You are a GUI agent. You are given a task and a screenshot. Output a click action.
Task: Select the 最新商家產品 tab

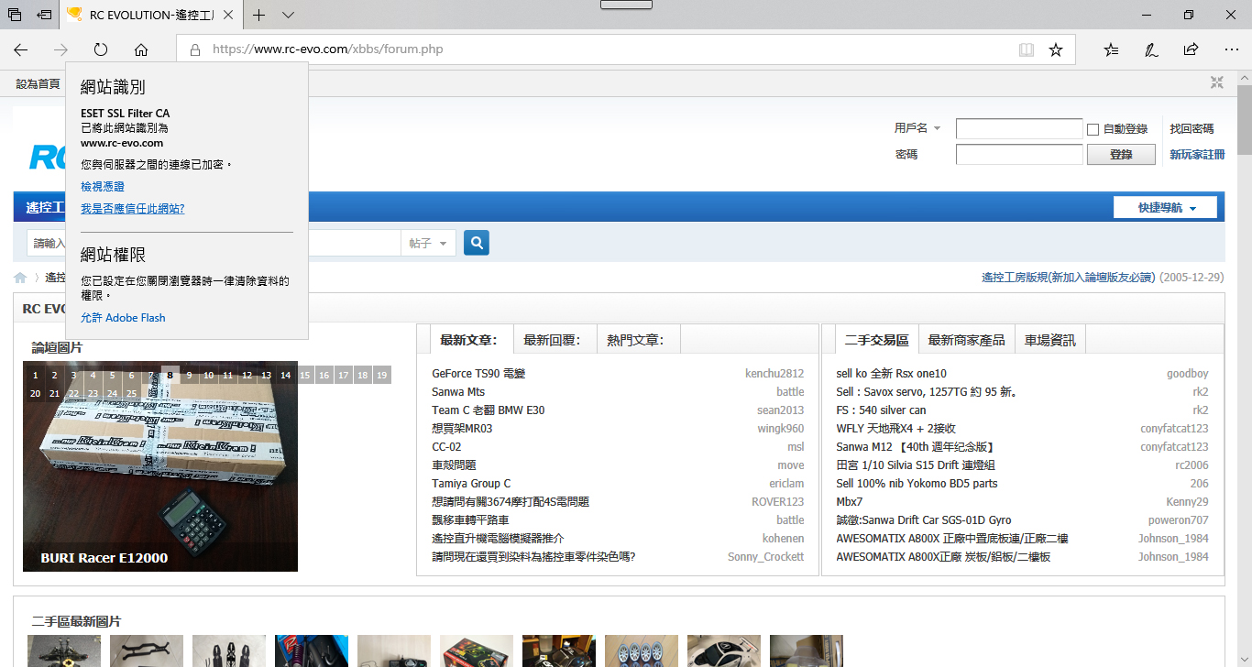coord(966,340)
